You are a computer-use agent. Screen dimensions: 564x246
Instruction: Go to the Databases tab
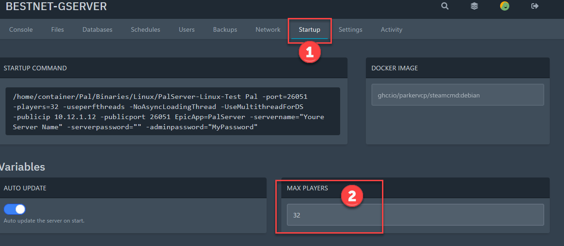click(x=97, y=29)
